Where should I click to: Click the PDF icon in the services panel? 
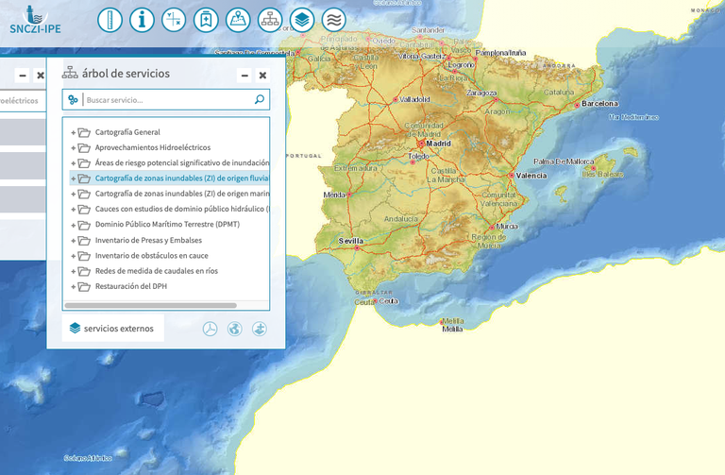[x=210, y=329]
